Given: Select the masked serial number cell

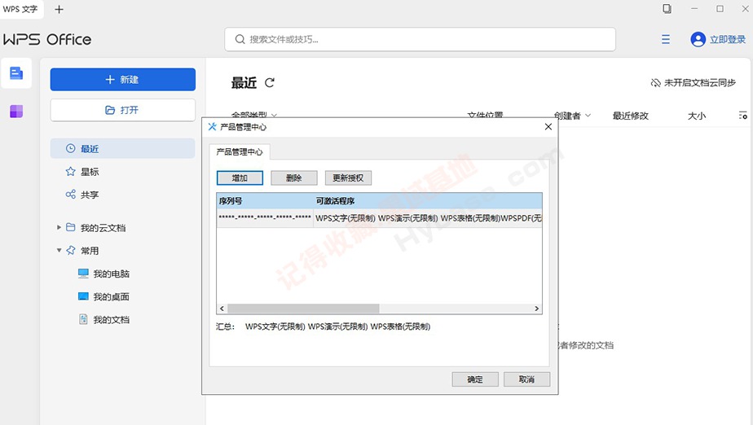Looking at the screenshot, I should [x=265, y=217].
